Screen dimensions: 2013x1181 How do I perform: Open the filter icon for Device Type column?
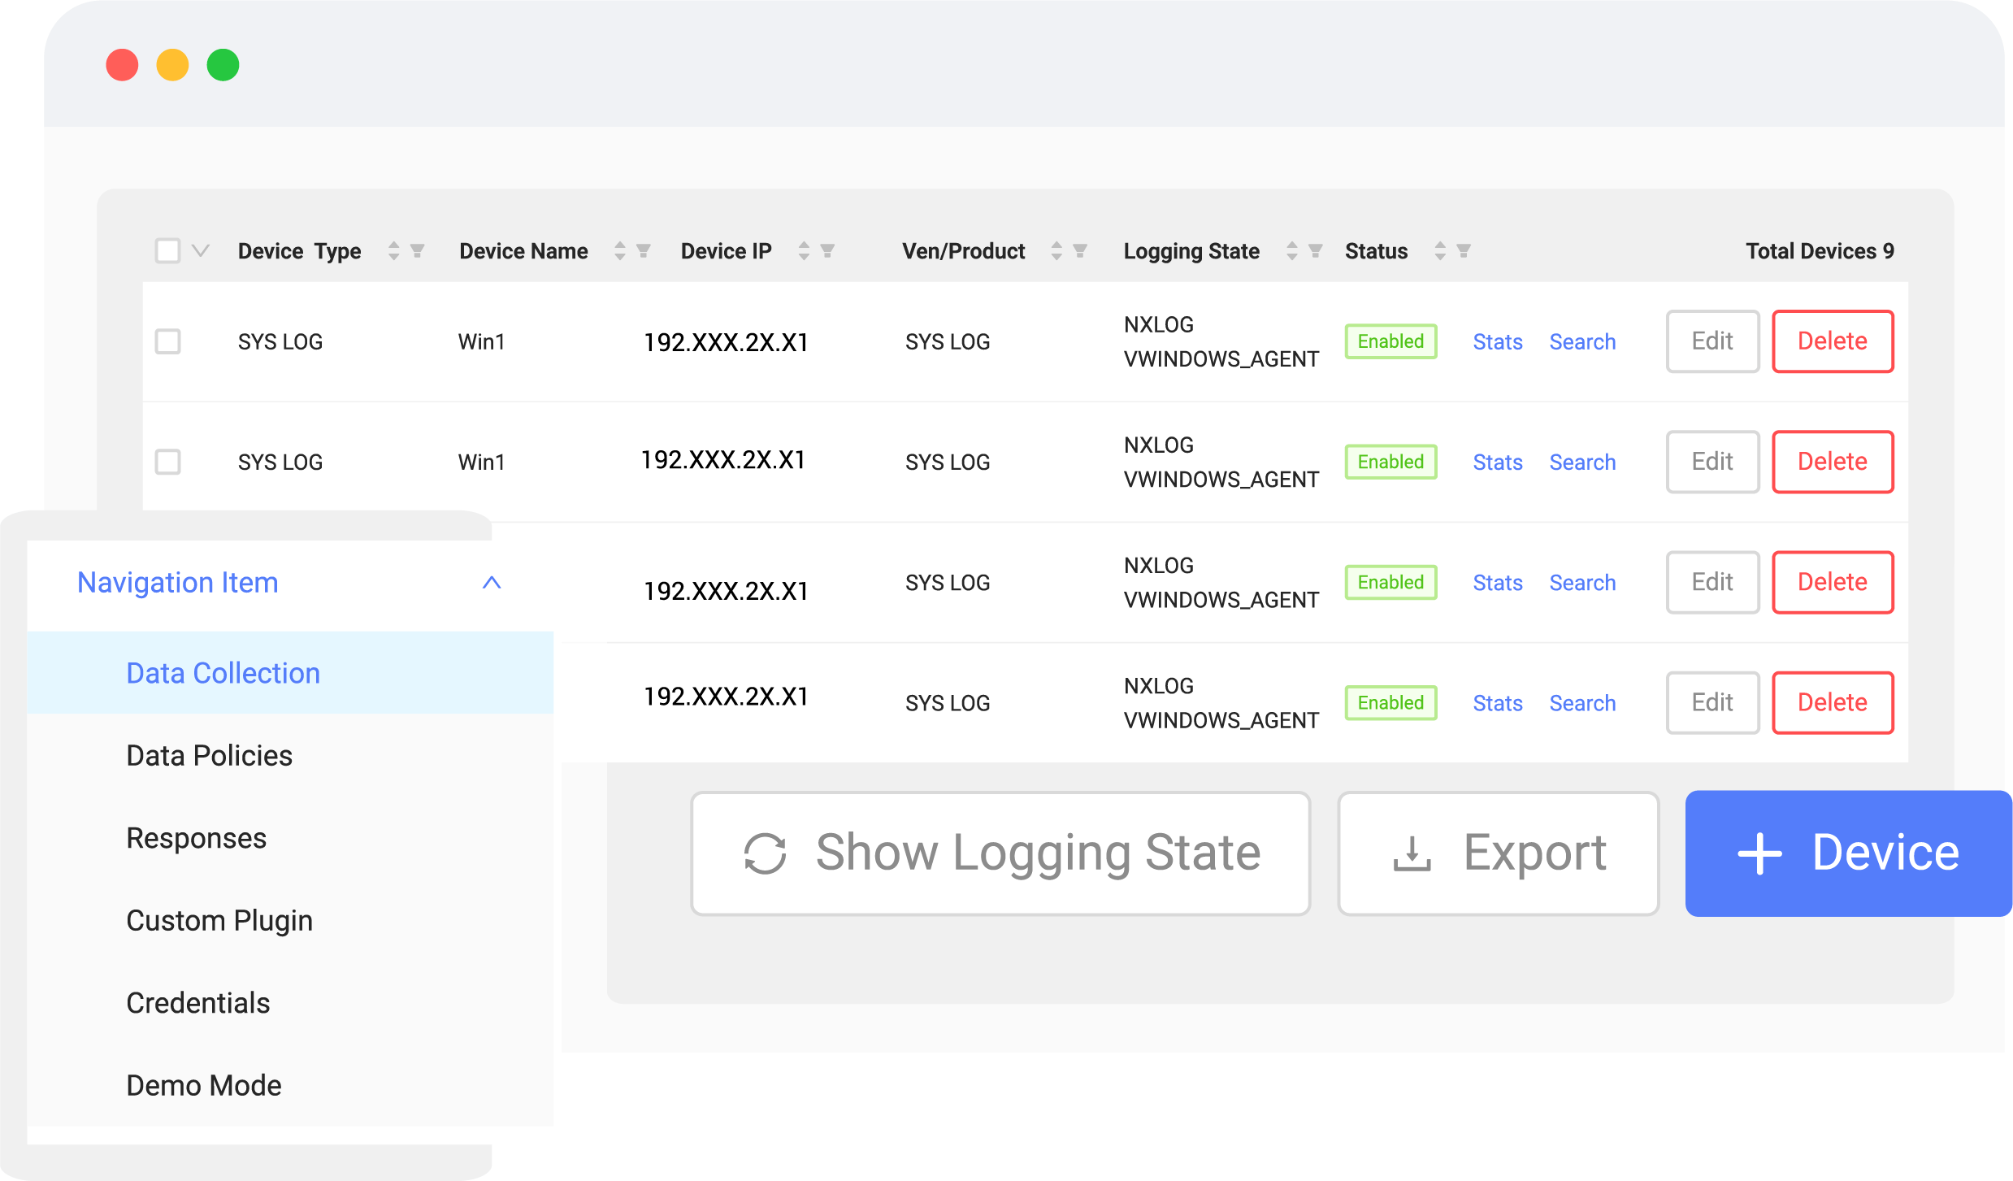point(418,251)
